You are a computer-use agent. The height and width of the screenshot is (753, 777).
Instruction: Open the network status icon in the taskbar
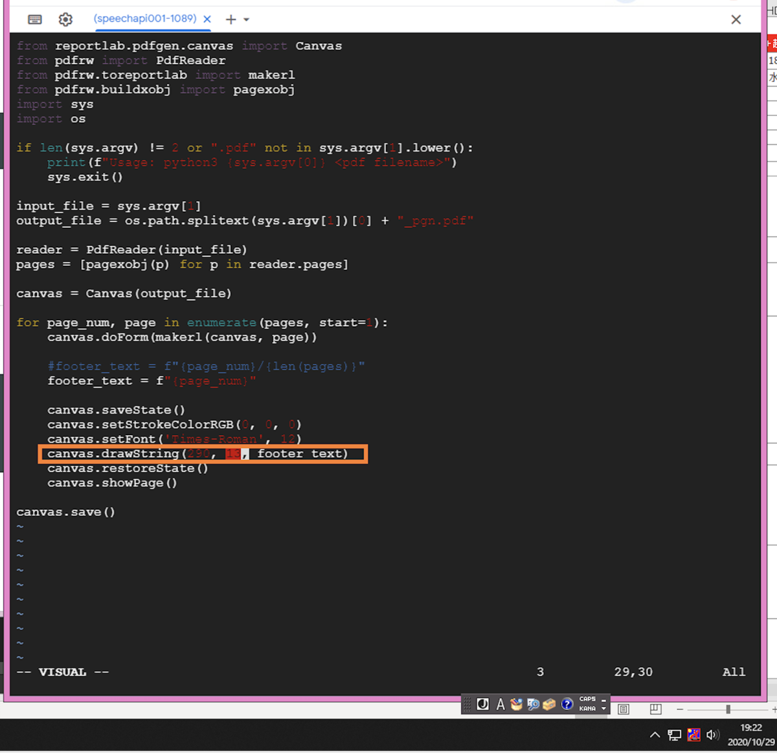coord(675,735)
